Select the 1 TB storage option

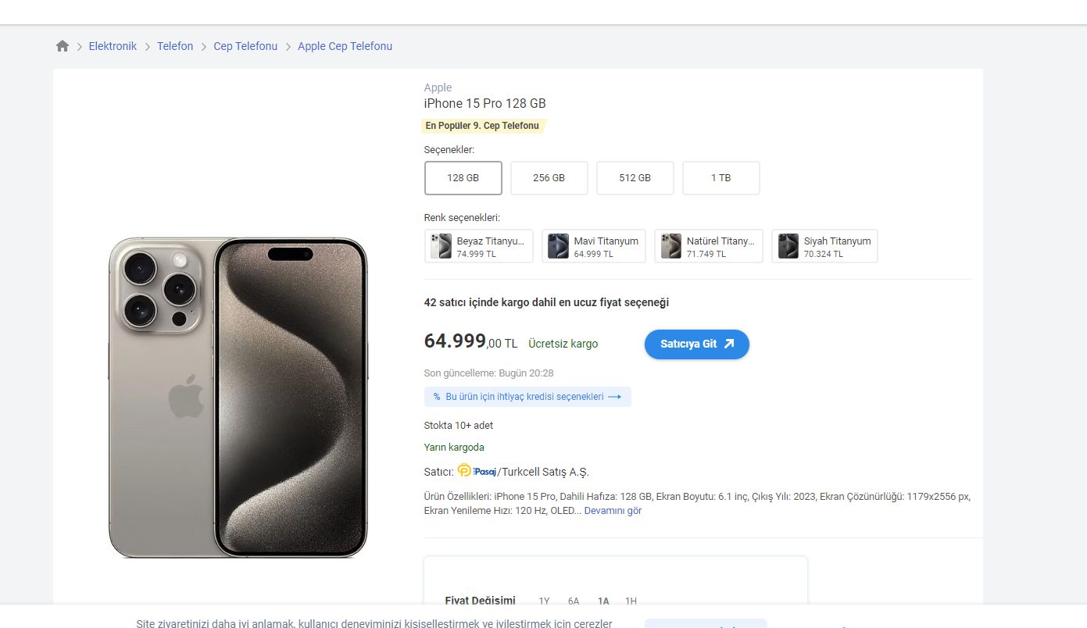pyautogui.click(x=721, y=178)
